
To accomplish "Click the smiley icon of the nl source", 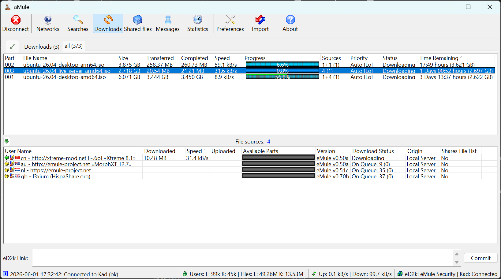I will click(x=7, y=170).
